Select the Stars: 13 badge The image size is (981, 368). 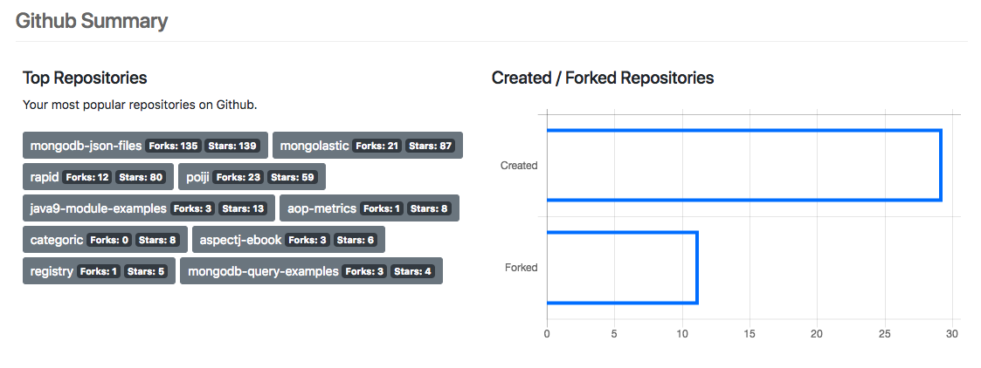(x=243, y=208)
